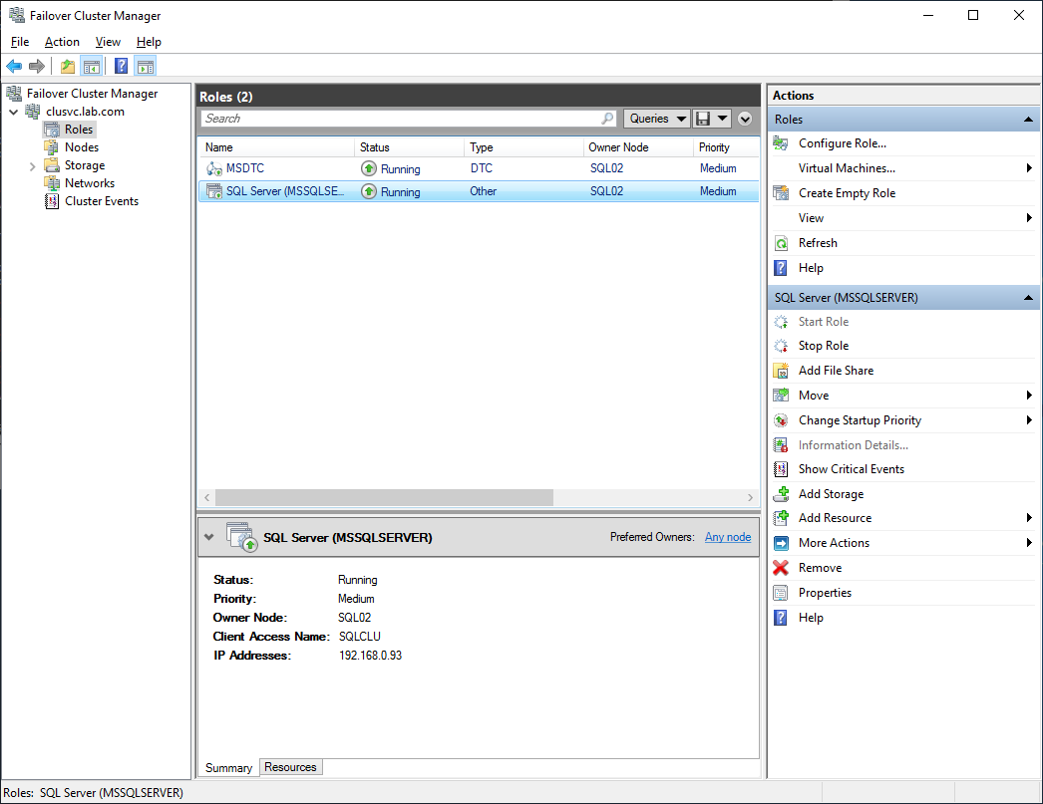This screenshot has width=1043, height=804.
Task: Collapse the Roles actions section
Action: (1028, 120)
